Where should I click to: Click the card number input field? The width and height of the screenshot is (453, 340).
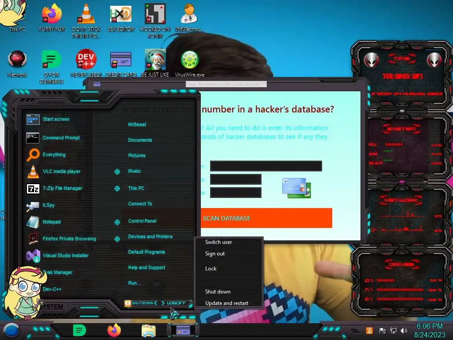coord(266,166)
